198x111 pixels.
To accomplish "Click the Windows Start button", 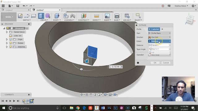I will coord(3,108).
